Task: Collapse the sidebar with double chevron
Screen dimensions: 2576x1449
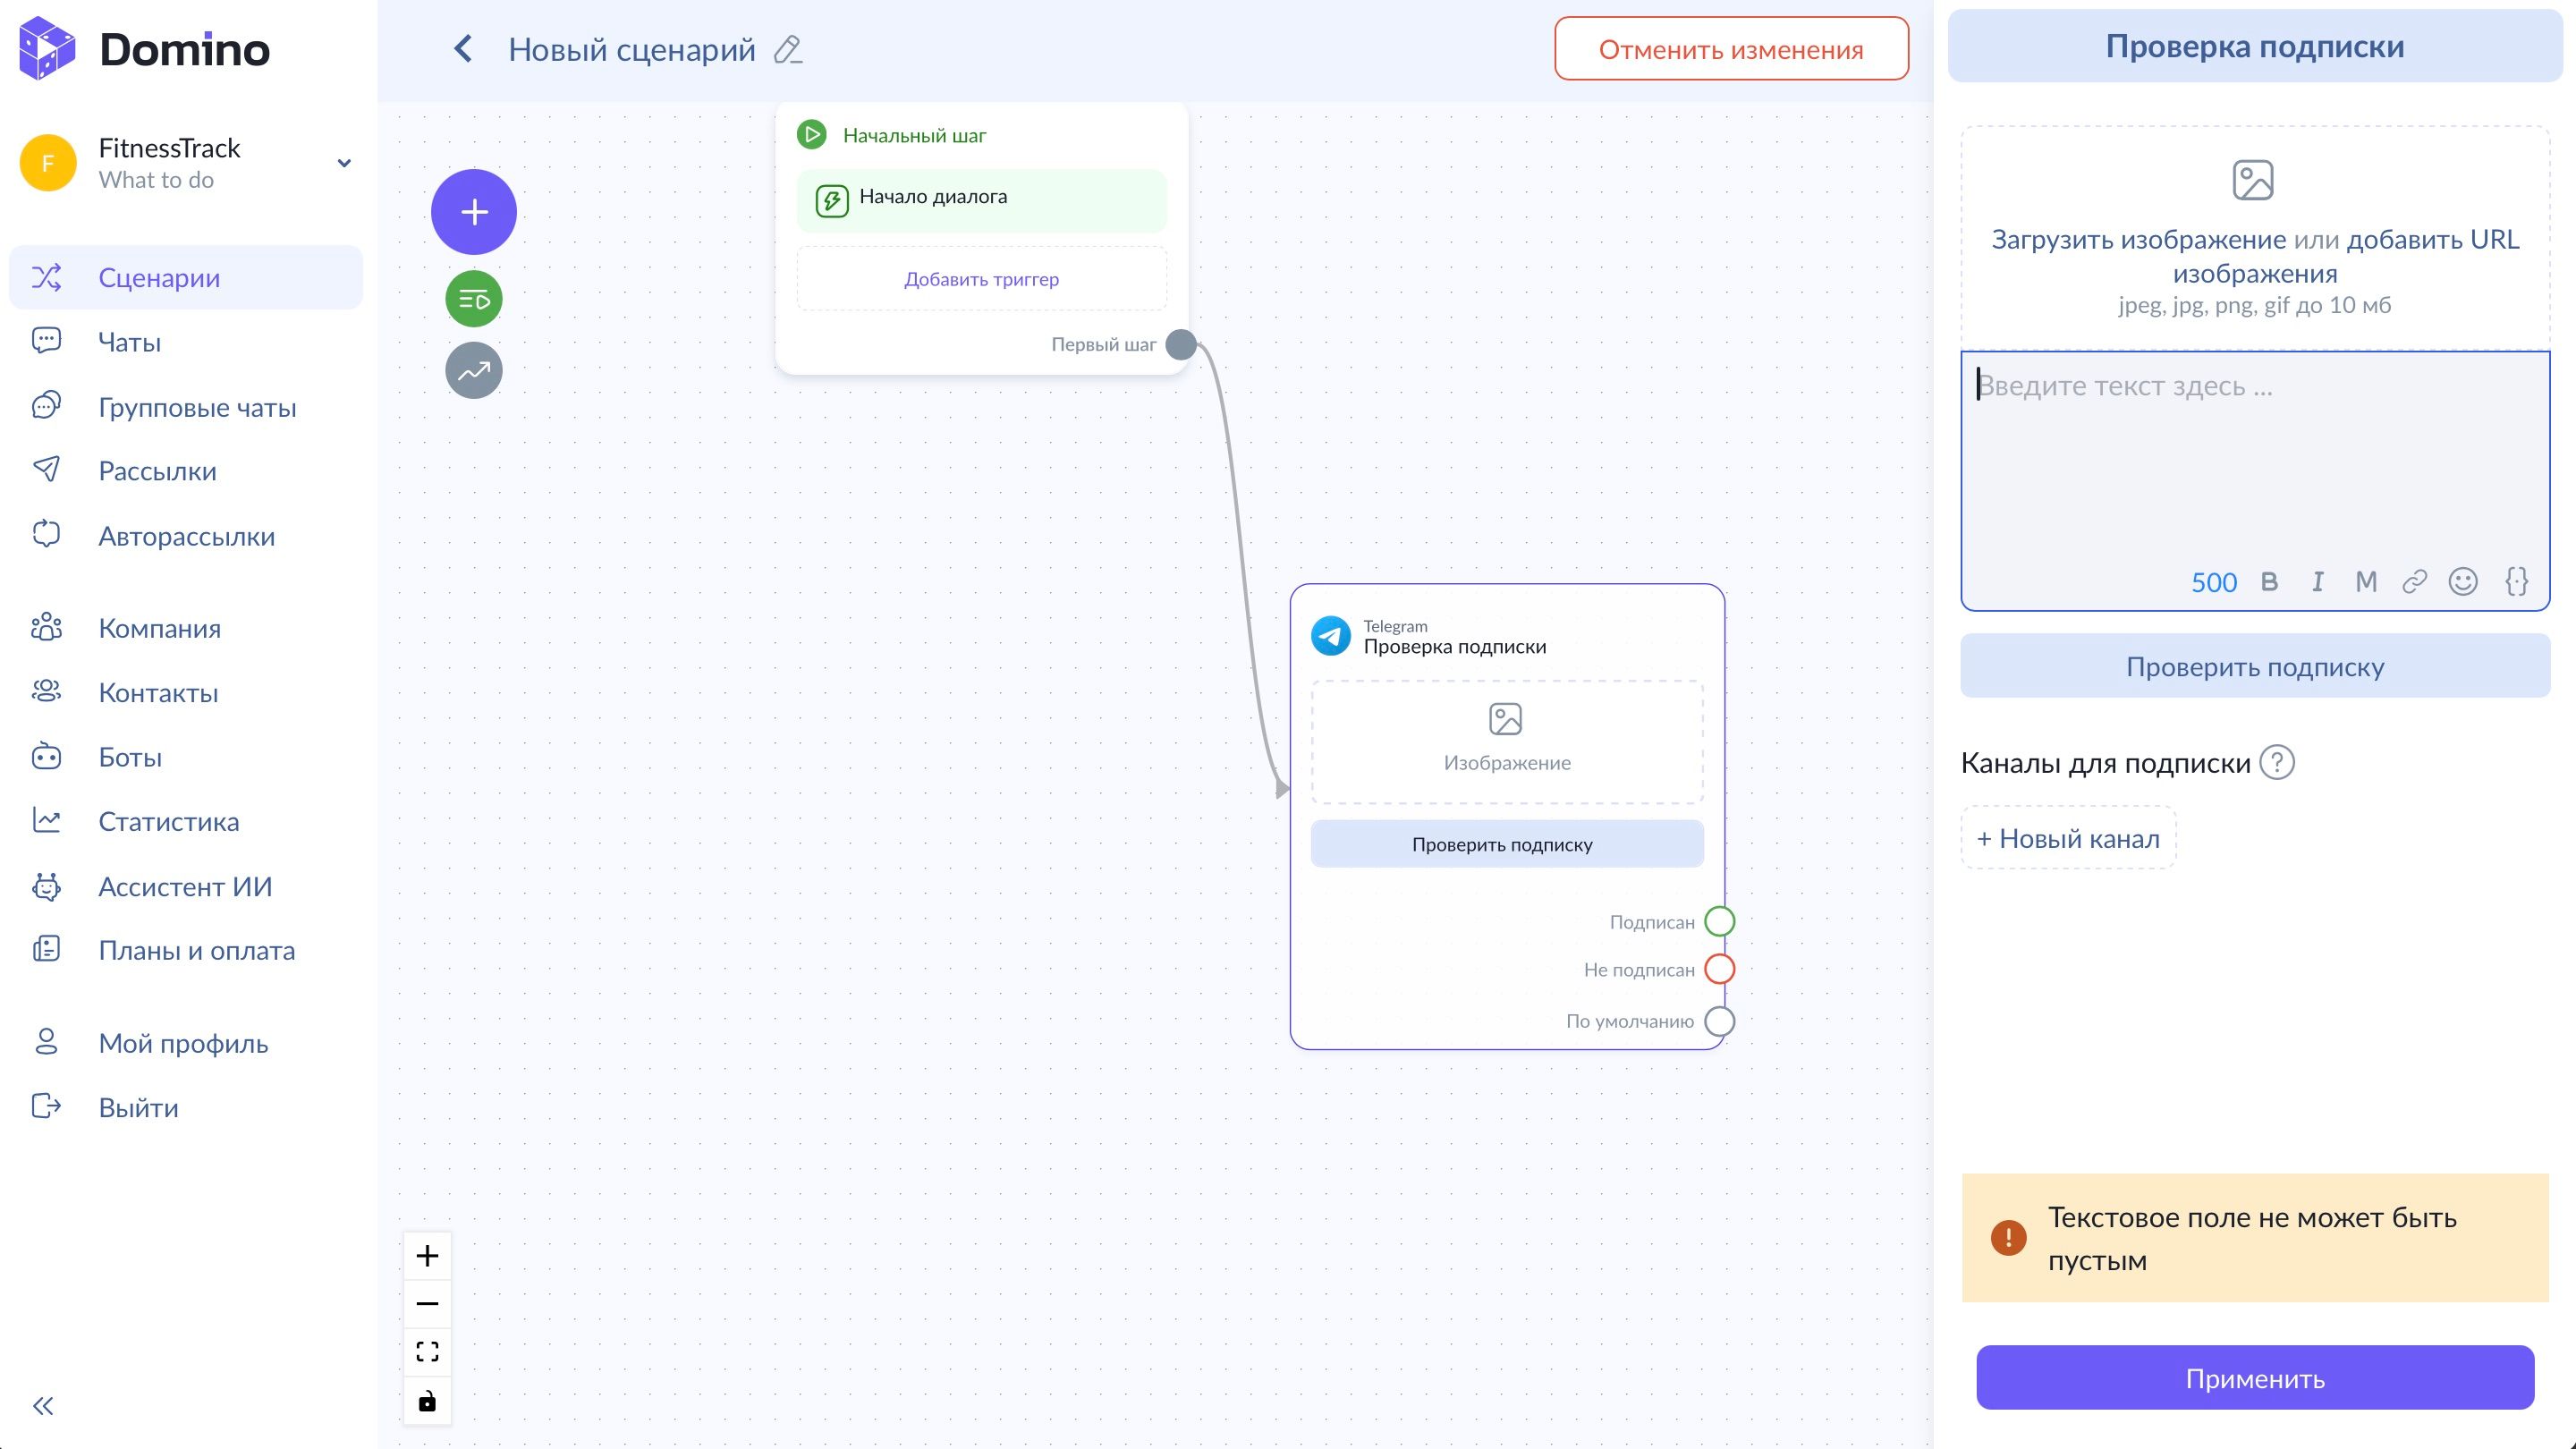Action: [x=43, y=1406]
